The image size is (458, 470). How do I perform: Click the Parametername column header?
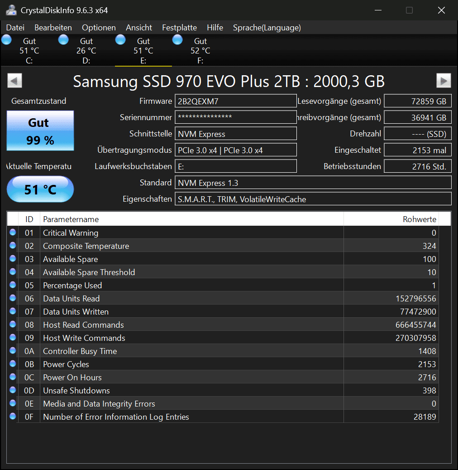click(191, 219)
